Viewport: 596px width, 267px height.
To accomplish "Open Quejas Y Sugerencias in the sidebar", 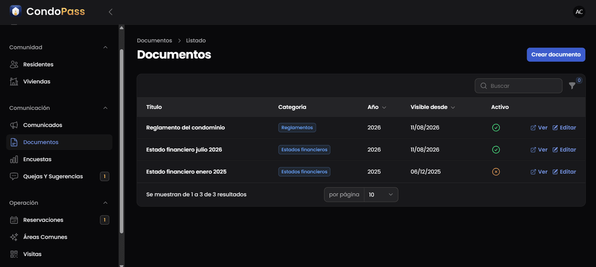I will (x=59, y=176).
